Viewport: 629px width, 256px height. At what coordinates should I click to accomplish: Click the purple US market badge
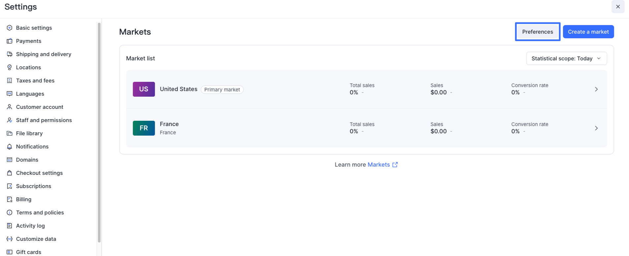[x=144, y=89]
